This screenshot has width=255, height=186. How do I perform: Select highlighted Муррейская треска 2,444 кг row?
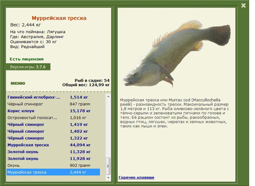pos(53,172)
